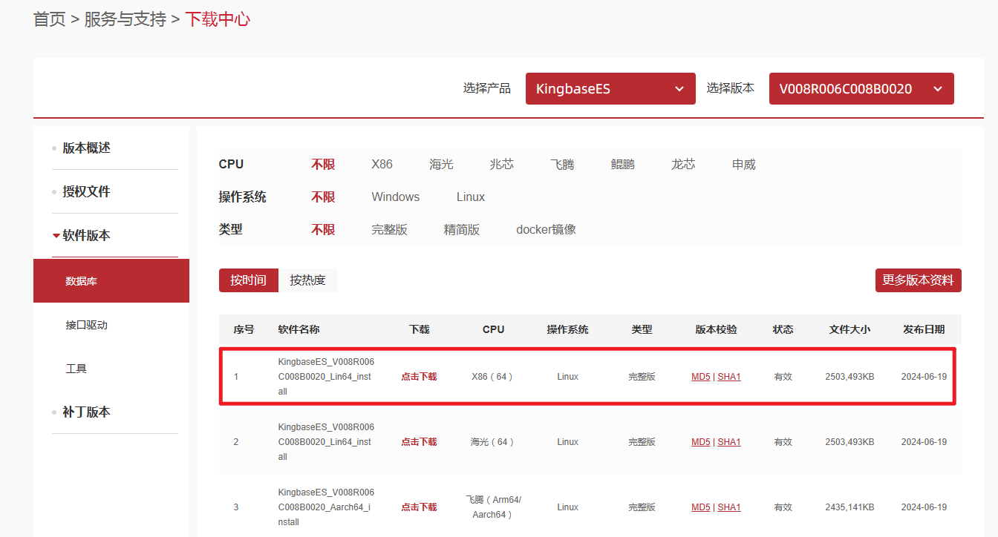Filter type by 精简版
The height and width of the screenshot is (537, 998).
point(462,230)
